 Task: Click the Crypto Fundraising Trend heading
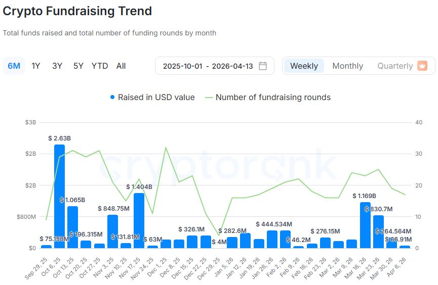tap(77, 11)
